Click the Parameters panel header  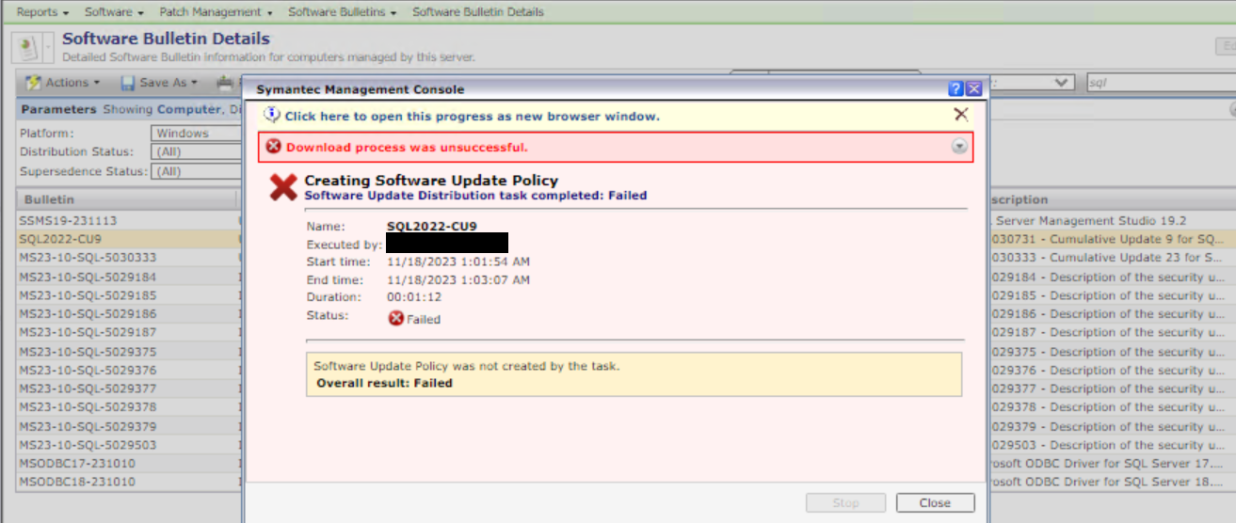(58, 110)
